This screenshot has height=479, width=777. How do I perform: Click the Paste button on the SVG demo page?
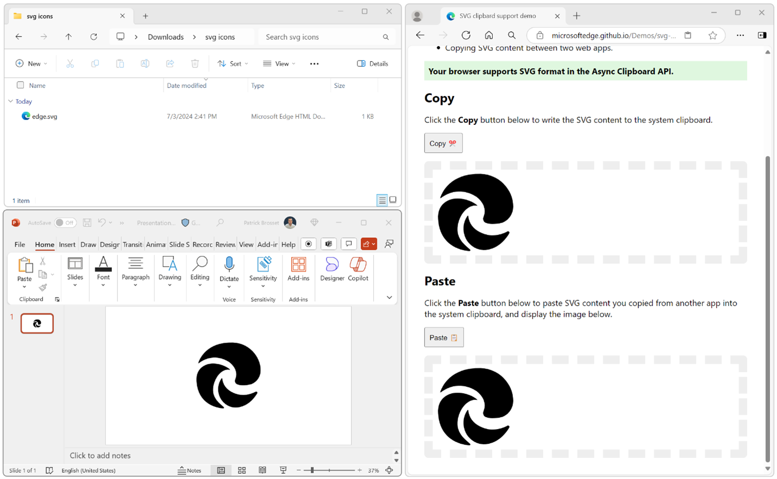(444, 337)
